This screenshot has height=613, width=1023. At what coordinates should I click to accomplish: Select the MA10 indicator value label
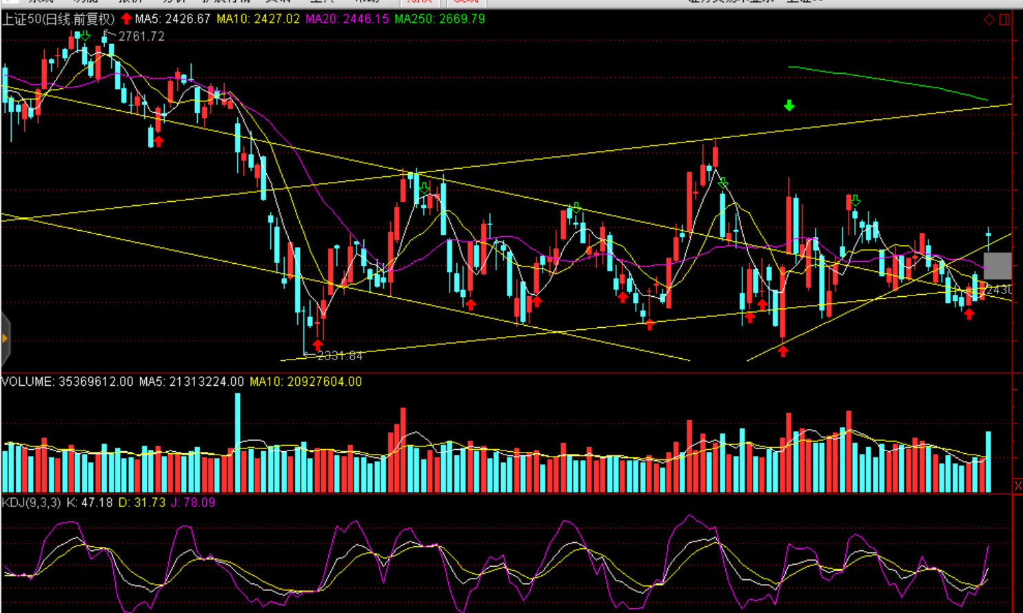tap(258, 19)
